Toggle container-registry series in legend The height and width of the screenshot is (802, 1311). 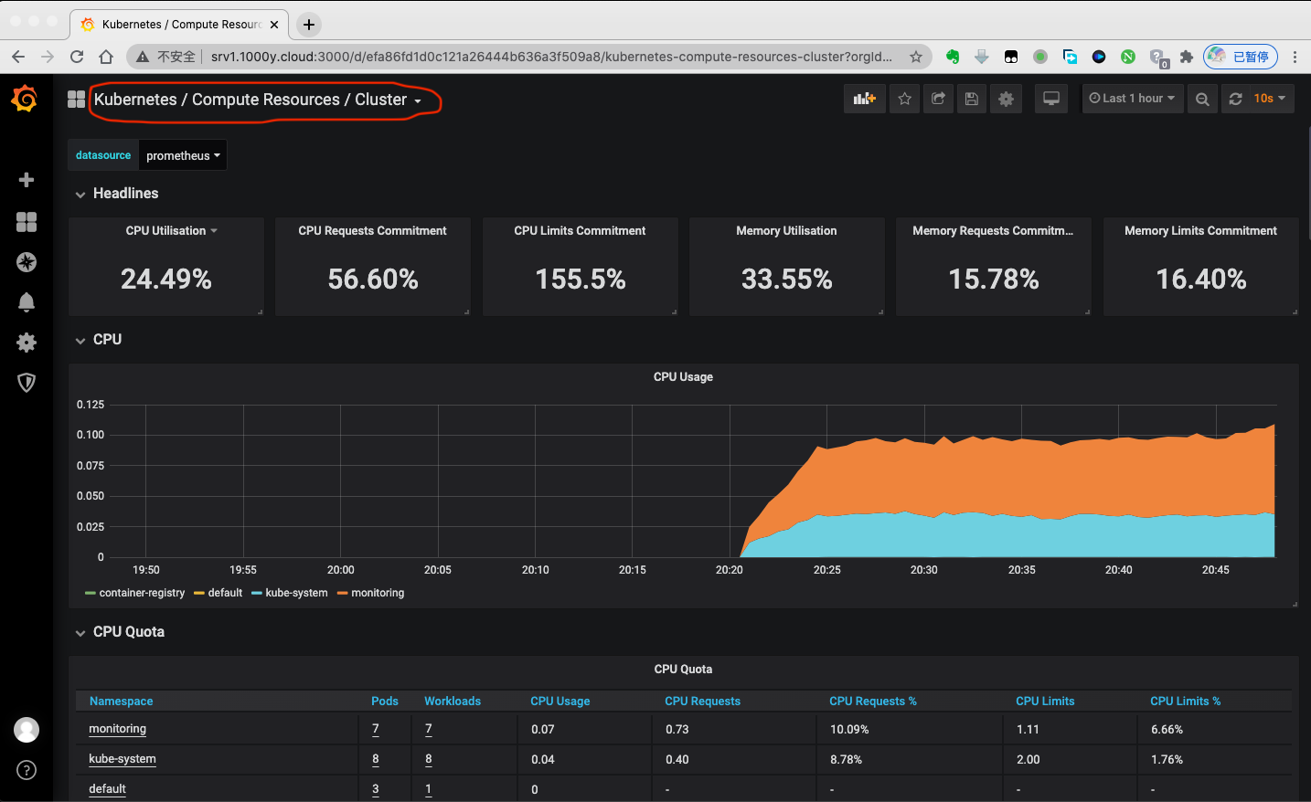pyautogui.click(x=141, y=593)
